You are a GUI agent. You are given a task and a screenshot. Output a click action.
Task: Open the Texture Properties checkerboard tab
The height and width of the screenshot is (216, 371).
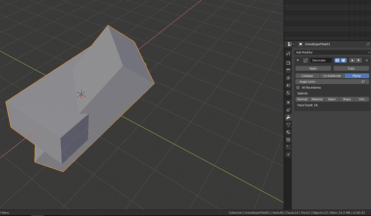(288, 139)
